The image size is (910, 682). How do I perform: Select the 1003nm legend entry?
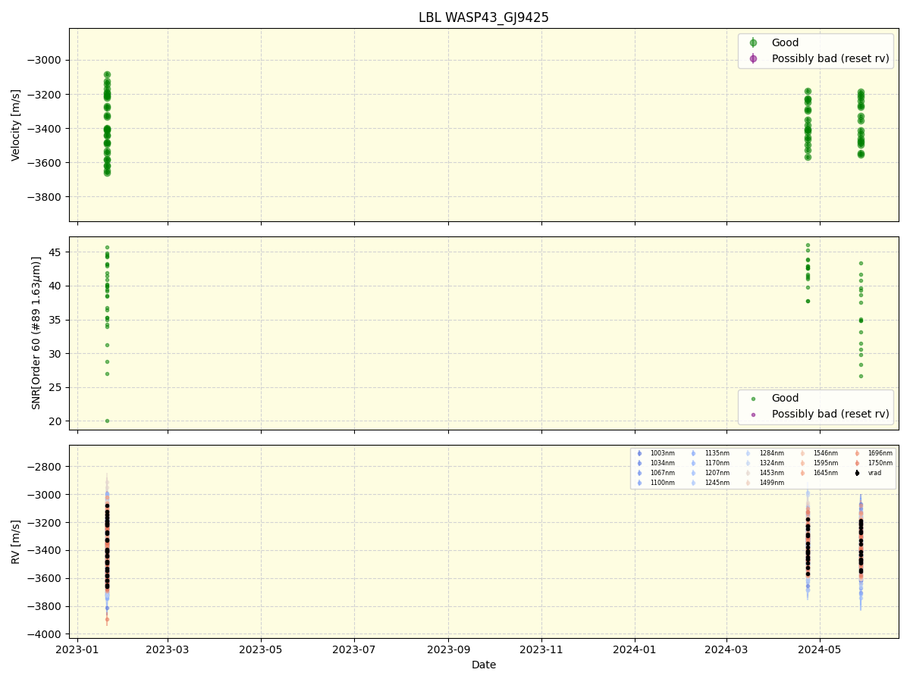(662, 453)
